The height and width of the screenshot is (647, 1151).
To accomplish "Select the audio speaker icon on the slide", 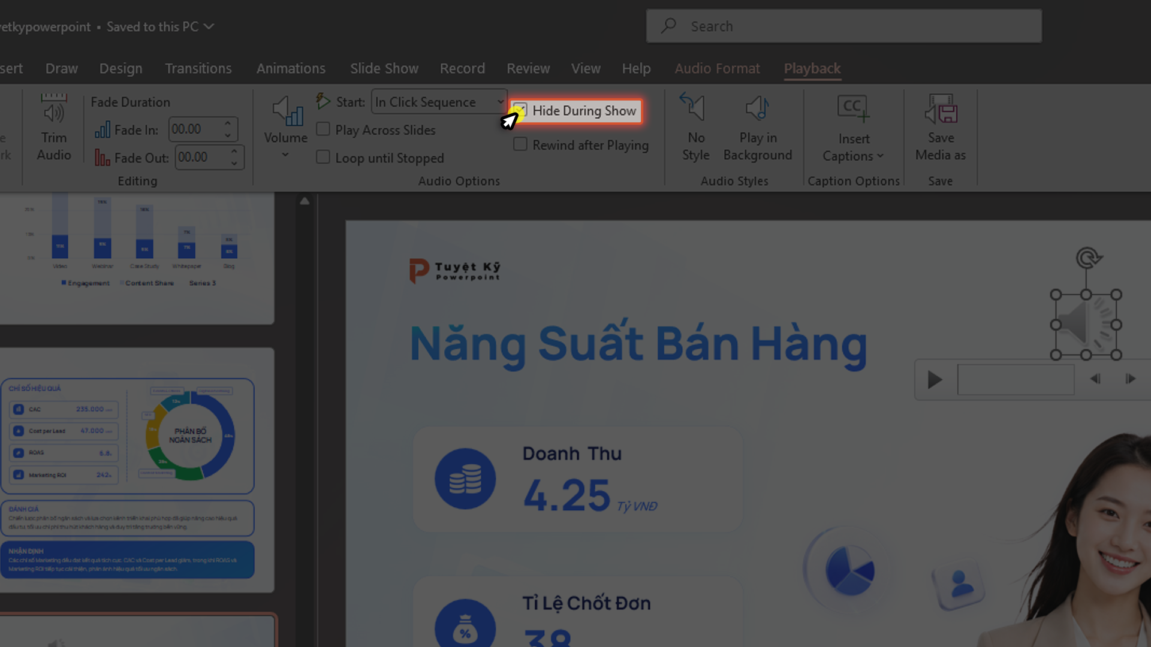I will coord(1086,325).
